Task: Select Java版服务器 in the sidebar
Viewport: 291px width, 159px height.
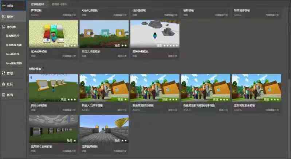Action: click(14, 63)
